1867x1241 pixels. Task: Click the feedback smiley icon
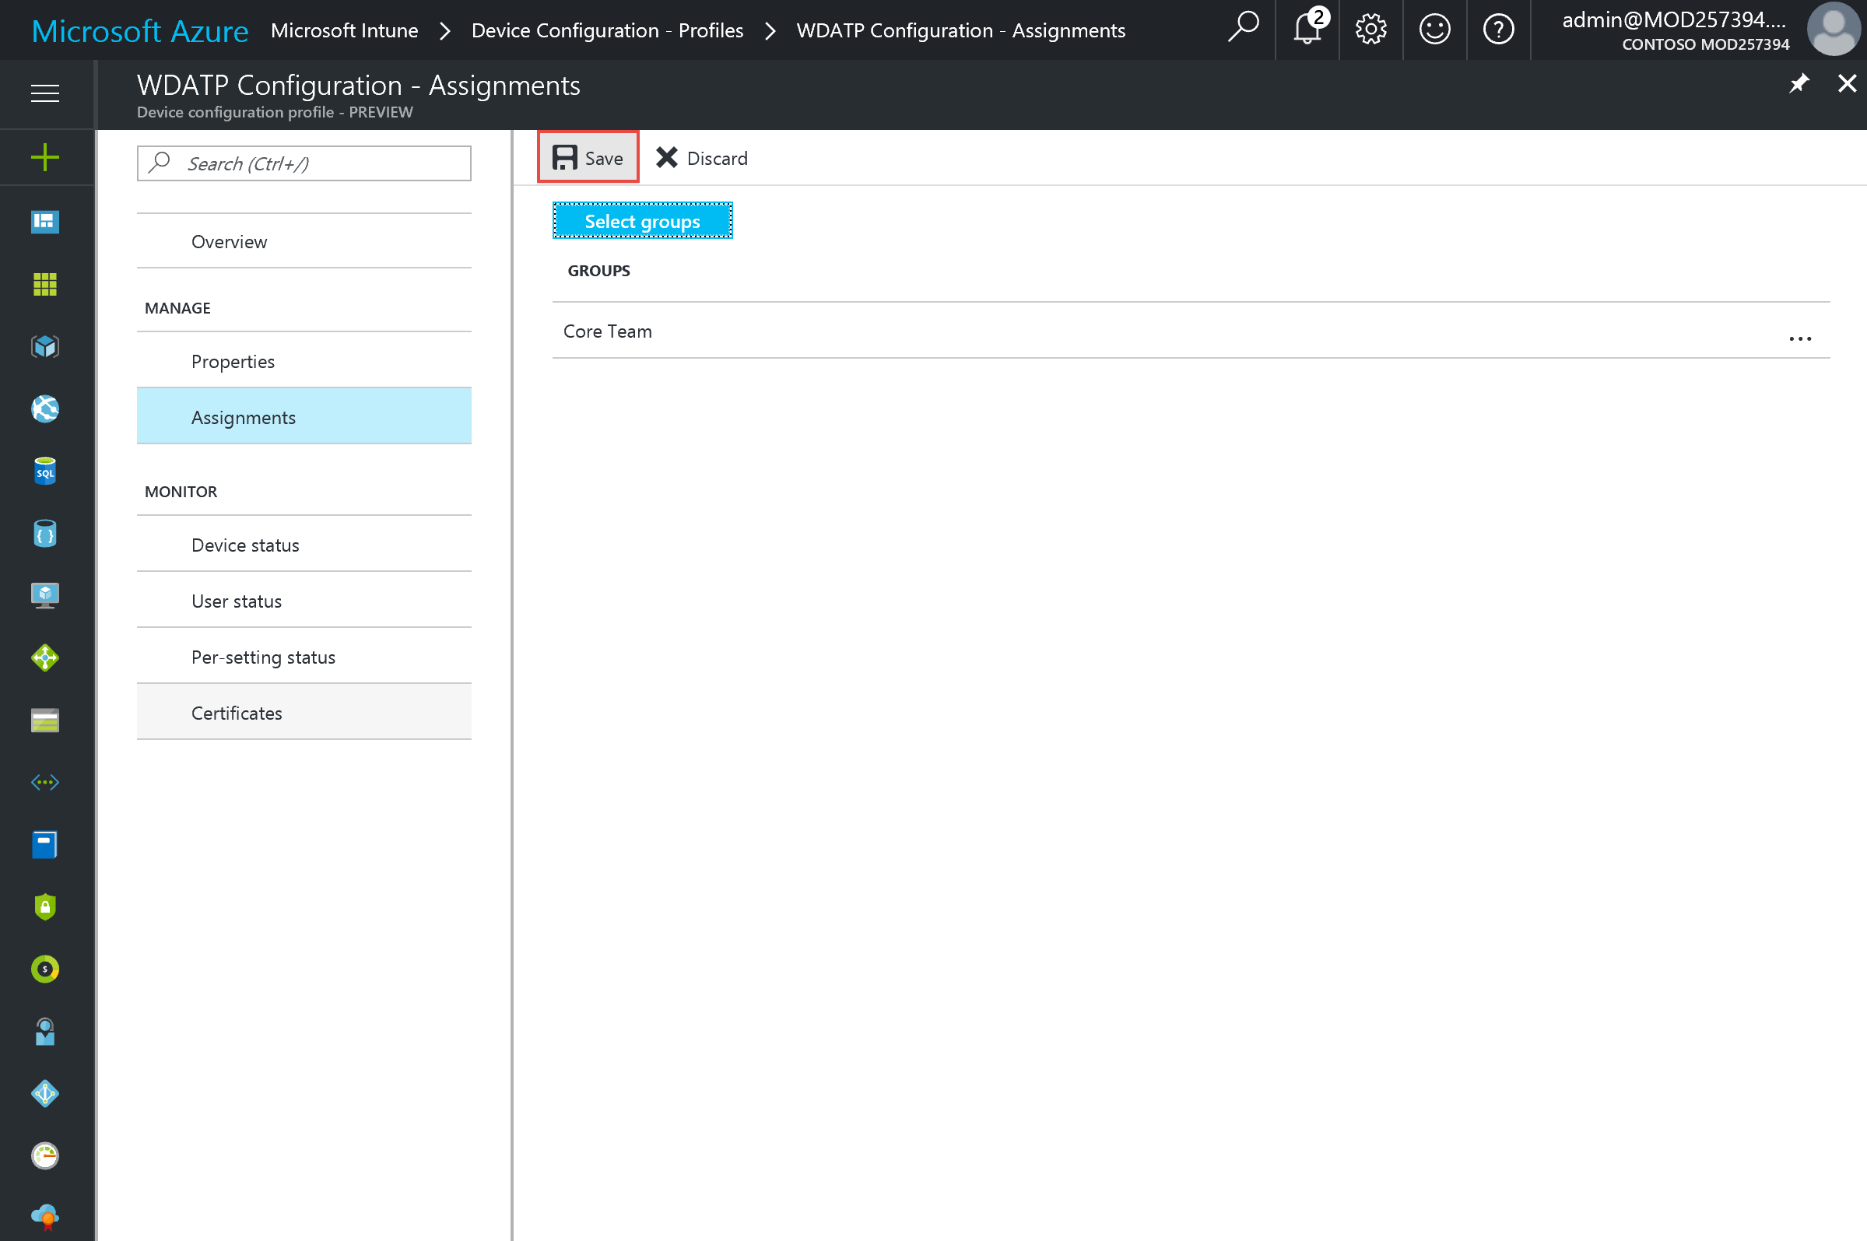pos(1434,30)
